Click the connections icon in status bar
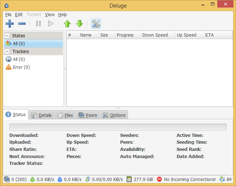The image size is (236, 186). [7, 179]
